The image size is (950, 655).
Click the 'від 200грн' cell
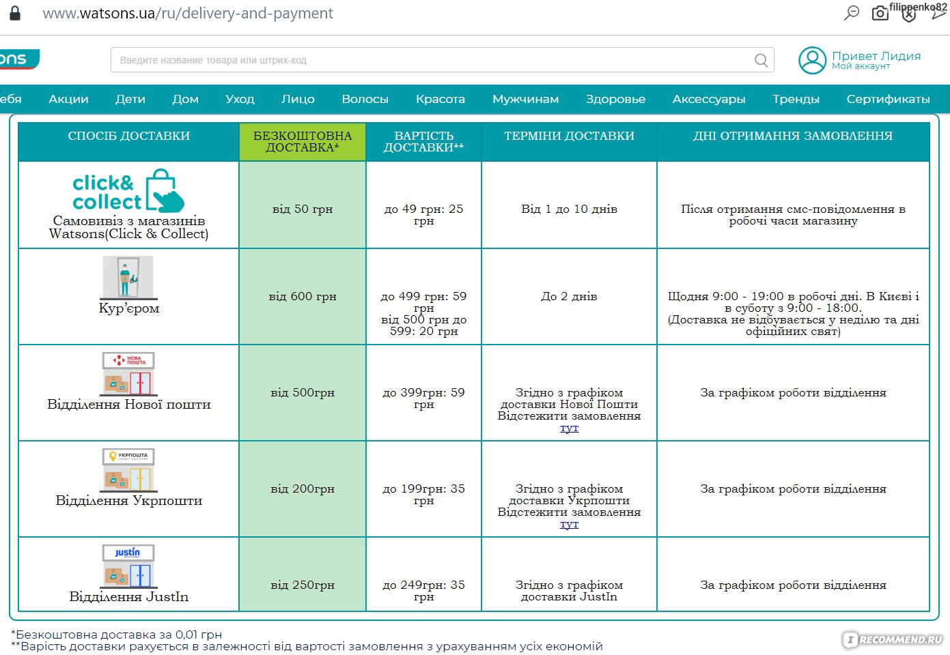point(303,489)
